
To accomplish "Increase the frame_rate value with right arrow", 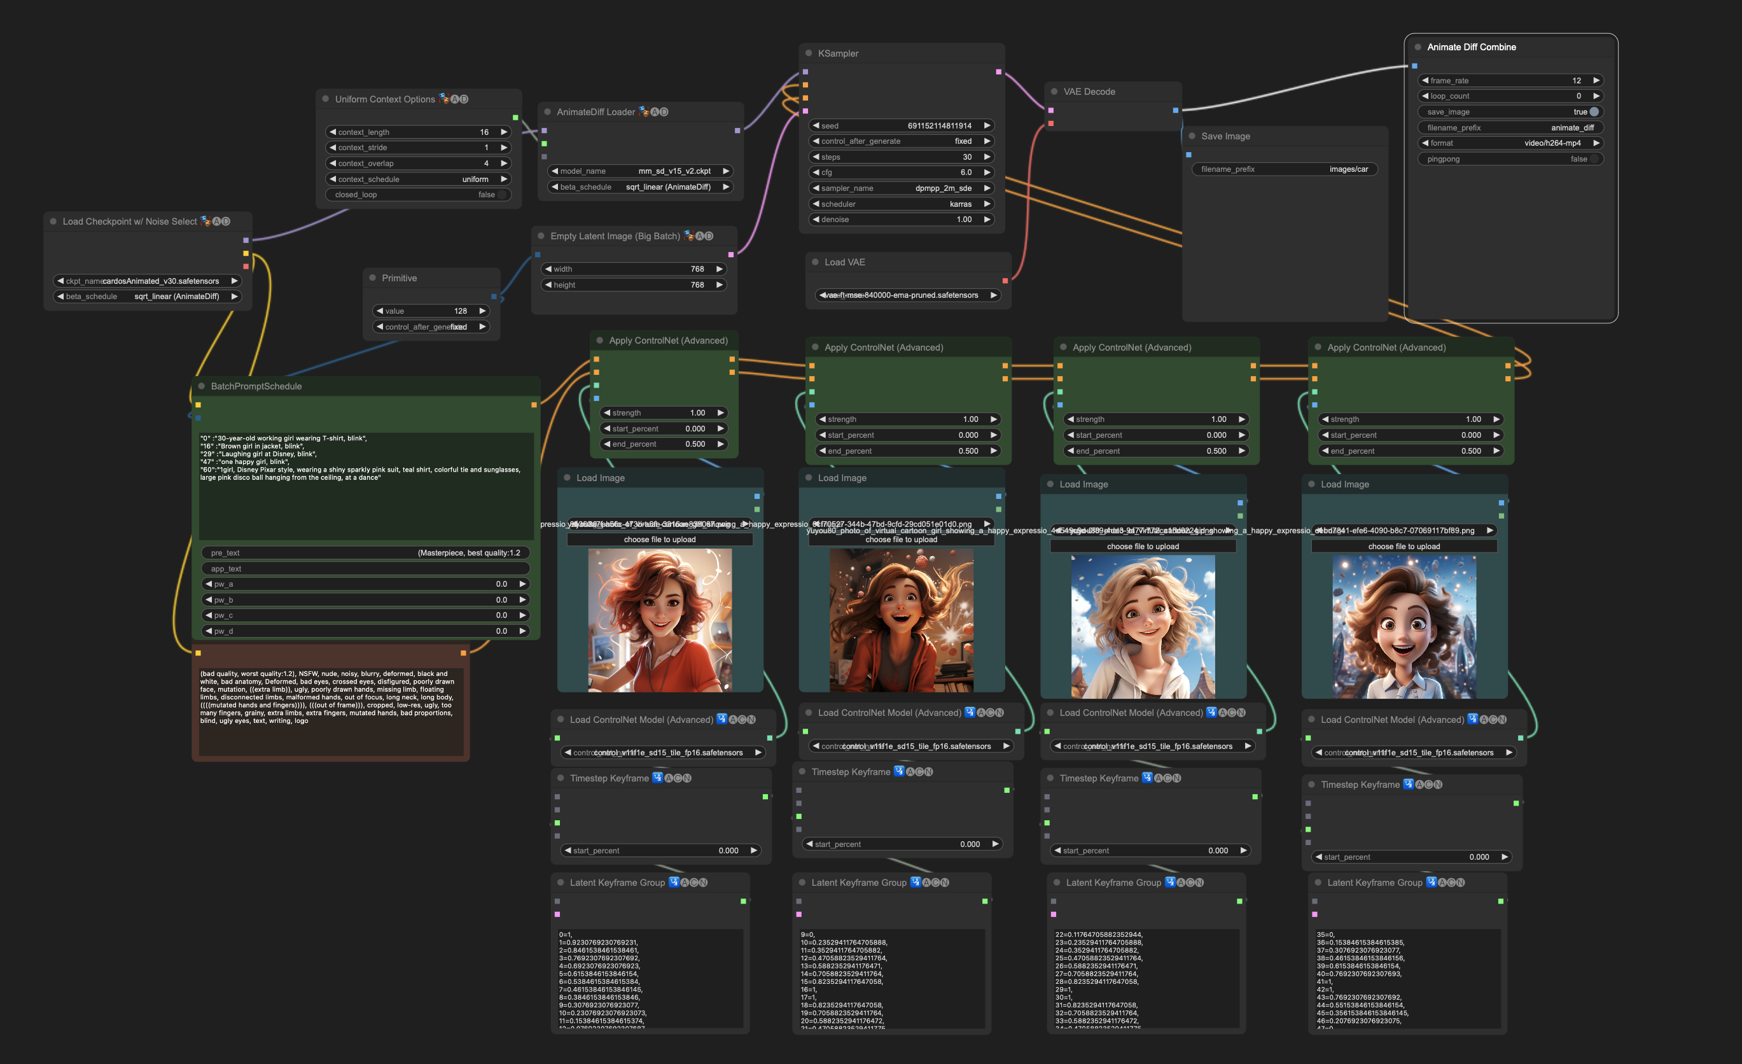I will (x=1596, y=81).
